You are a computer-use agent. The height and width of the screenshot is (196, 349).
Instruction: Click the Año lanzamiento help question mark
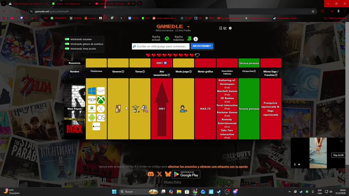169,75
